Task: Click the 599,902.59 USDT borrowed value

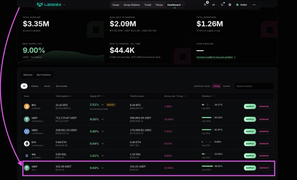Action: click(141, 118)
